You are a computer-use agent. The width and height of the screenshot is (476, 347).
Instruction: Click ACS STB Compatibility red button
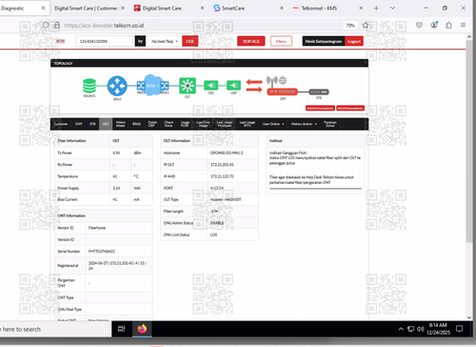[350, 109]
